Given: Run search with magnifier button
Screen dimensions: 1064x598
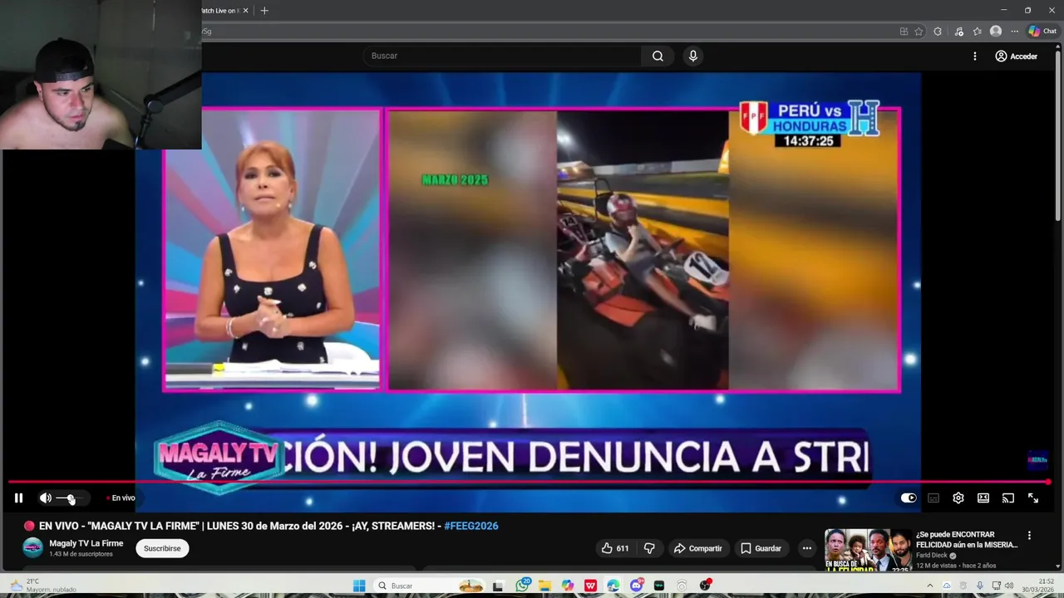Looking at the screenshot, I should coord(658,56).
